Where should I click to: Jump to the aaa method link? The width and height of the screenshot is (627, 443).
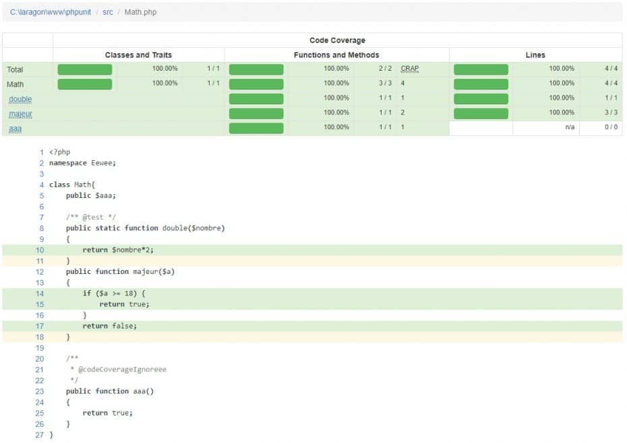pyautogui.click(x=16, y=129)
